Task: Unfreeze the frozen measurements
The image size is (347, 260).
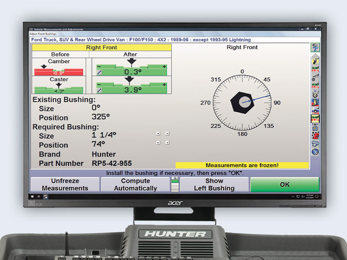Action: click(x=64, y=184)
